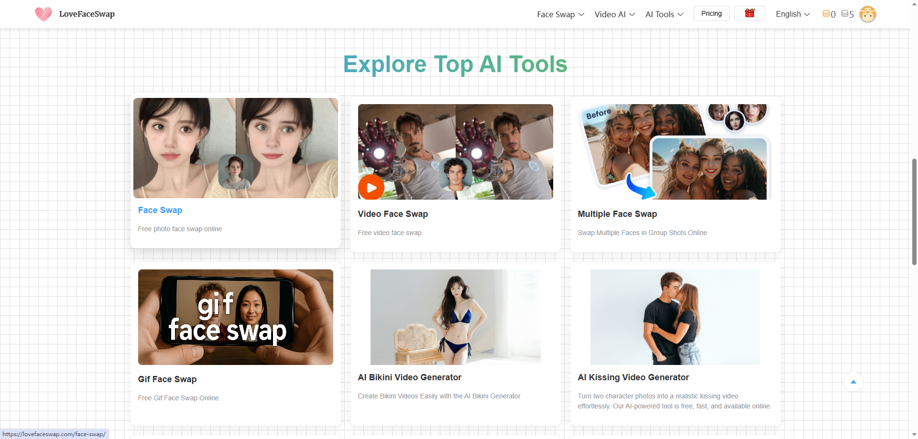Click 'Free video face swap' description
The width and height of the screenshot is (918, 439).
[390, 233]
